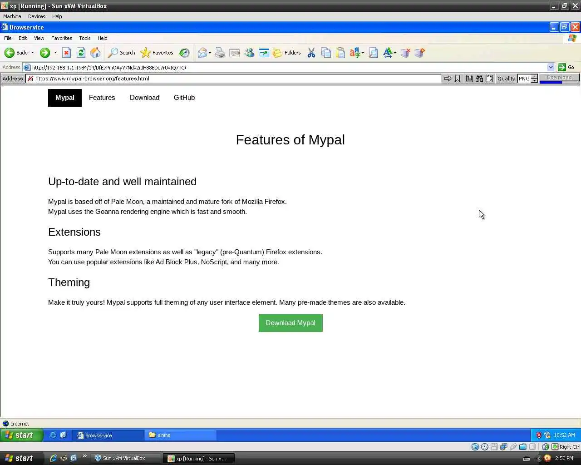Viewport: 581px width, 465px height.
Task: Click the Mypal nav tab
Action: pos(65,98)
